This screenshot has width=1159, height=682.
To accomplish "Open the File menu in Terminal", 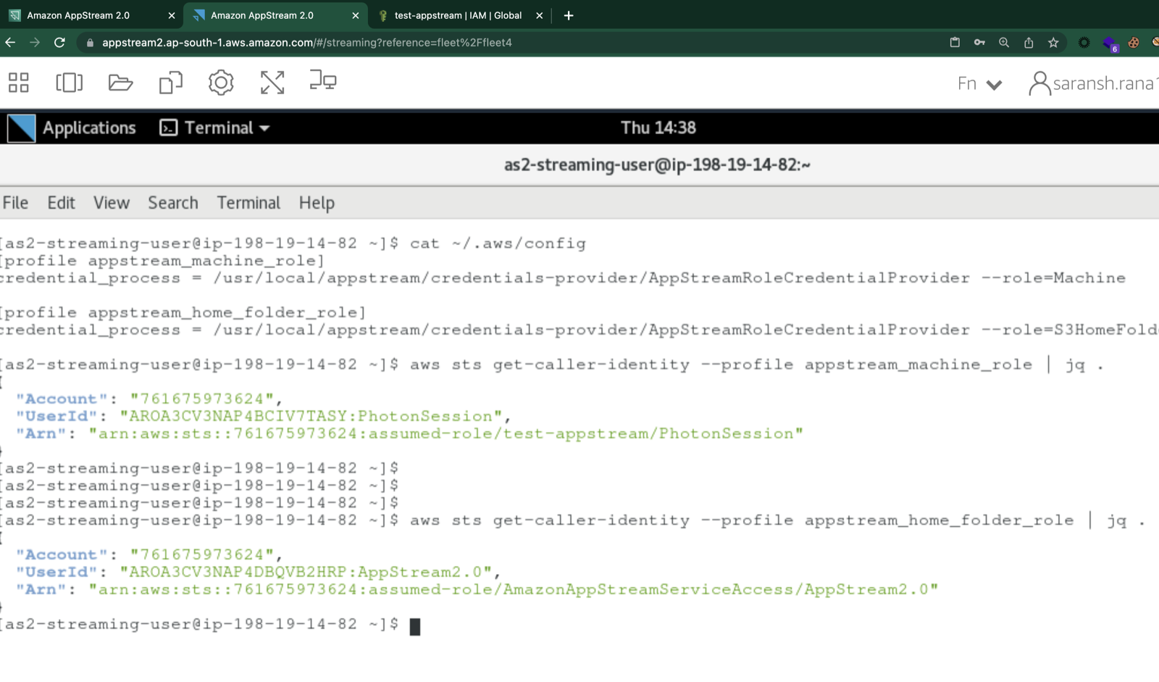I will click(15, 203).
